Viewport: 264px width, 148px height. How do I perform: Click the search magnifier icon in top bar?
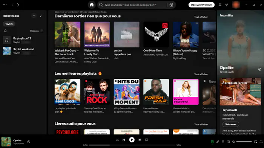tap(101, 5)
